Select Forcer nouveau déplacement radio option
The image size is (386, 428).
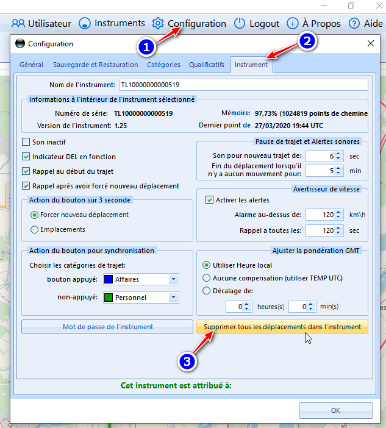pyautogui.click(x=34, y=215)
